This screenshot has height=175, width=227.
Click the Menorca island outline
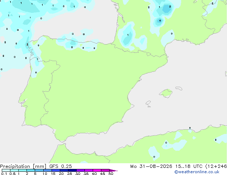click(179, 88)
